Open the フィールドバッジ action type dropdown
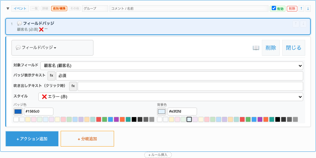The image size is (316, 158). pyautogui.click(x=52, y=48)
